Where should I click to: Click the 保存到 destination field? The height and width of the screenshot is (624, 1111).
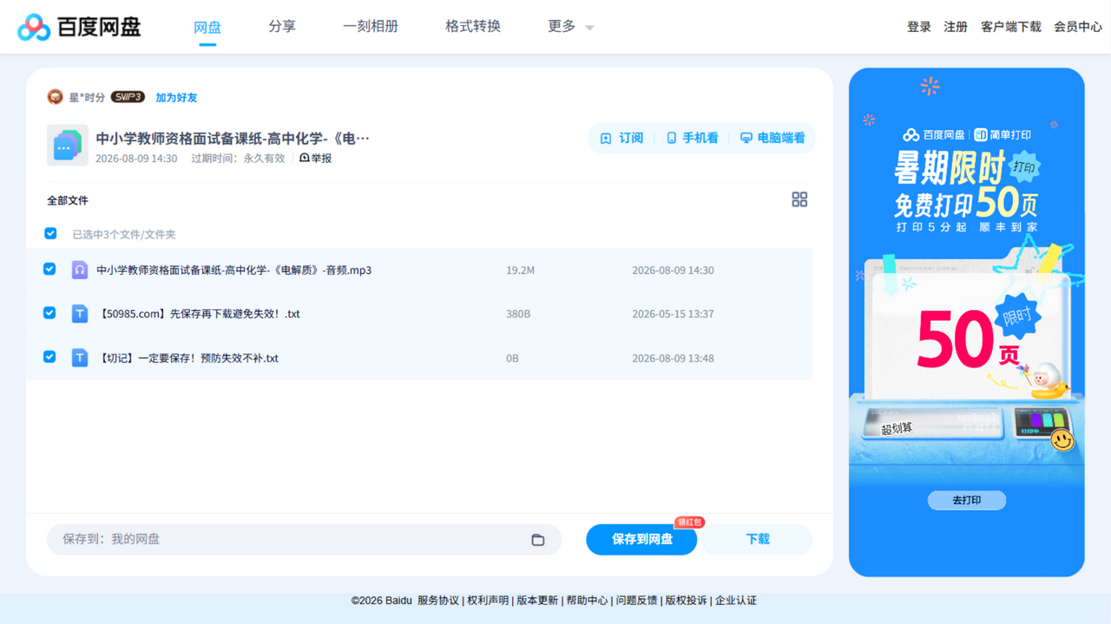[304, 539]
